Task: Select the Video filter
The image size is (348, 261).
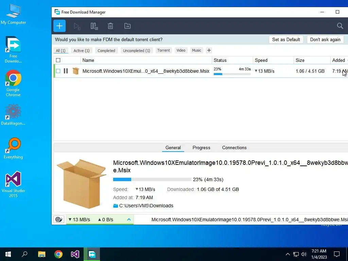Action: 181,50
